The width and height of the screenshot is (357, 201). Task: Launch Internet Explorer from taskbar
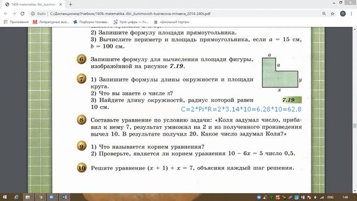pos(16,197)
